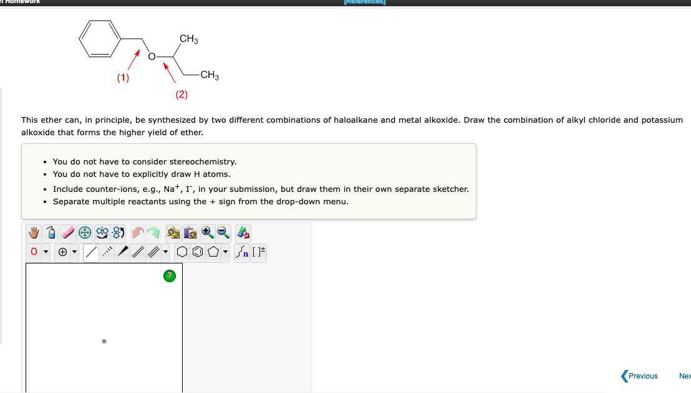The image size is (691, 393).
Task: Select the dashed recessed bond tool
Action: (x=107, y=252)
